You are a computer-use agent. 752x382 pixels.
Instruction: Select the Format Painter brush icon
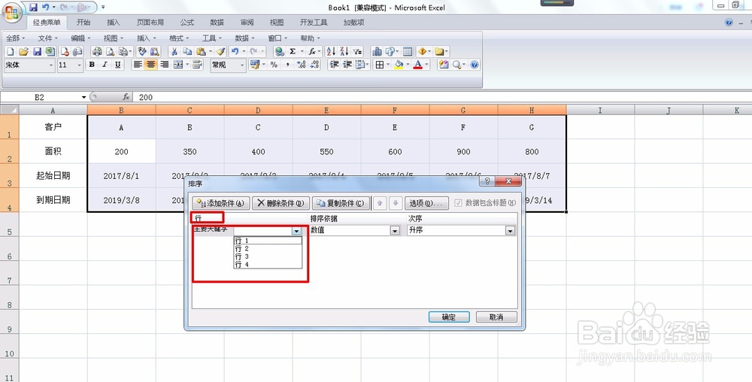click(x=220, y=52)
